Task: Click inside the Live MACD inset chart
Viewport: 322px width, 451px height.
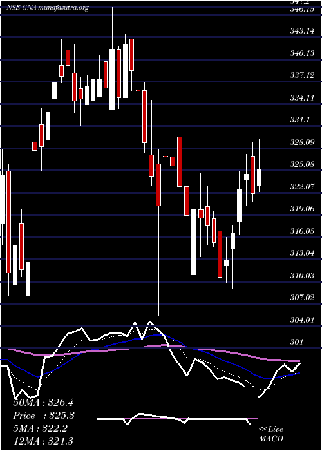Action: click(177, 419)
